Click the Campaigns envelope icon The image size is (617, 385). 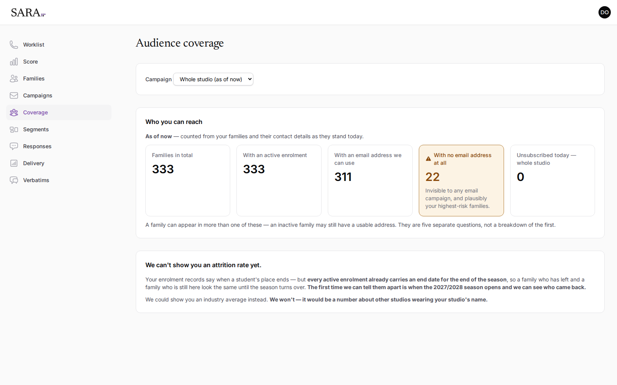point(14,95)
